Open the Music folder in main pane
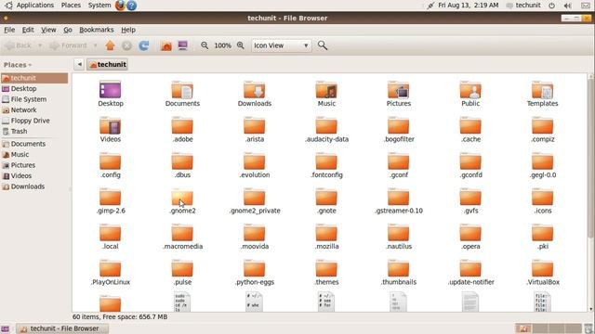This screenshot has height=334, width=595. point(326,94)
